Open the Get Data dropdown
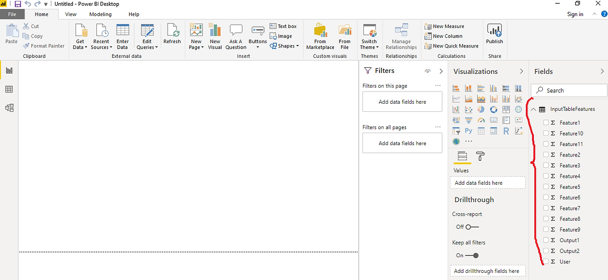This screenshot has width=608, height=280. [80, 36]
